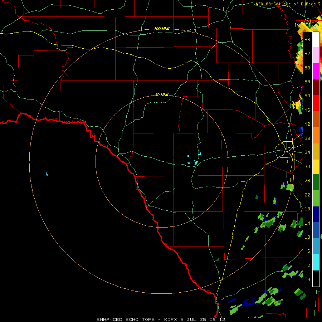This screenshot has height=322, width=322.
Task: Click the legend value '14'
Action: point(307,223)
